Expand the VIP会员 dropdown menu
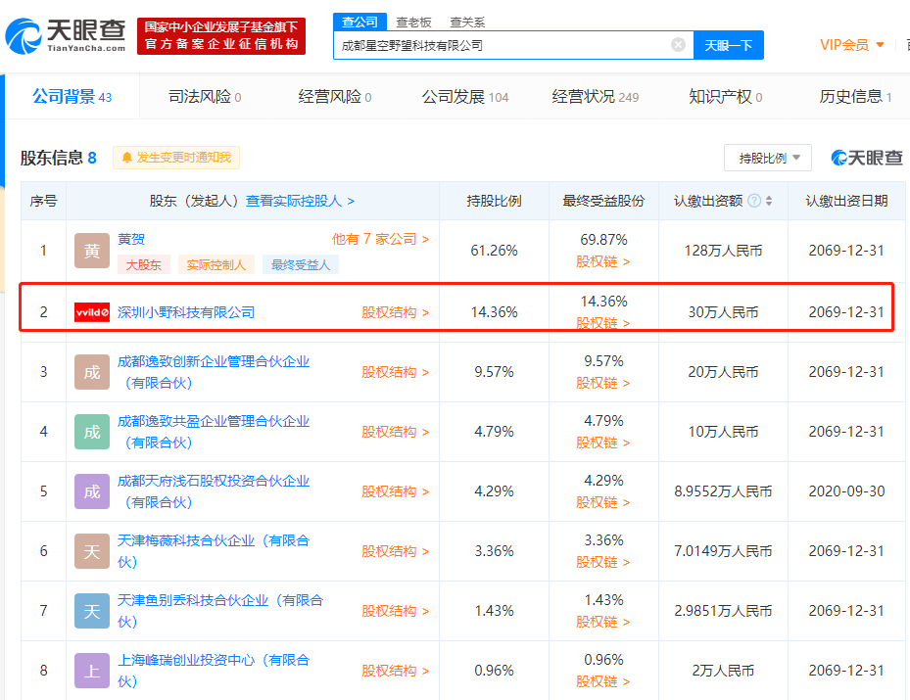Viewport: 910px width, 700px height. click(x=852, y=45)
